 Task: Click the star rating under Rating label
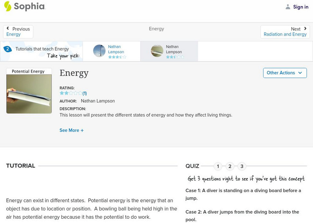(70, 93)
